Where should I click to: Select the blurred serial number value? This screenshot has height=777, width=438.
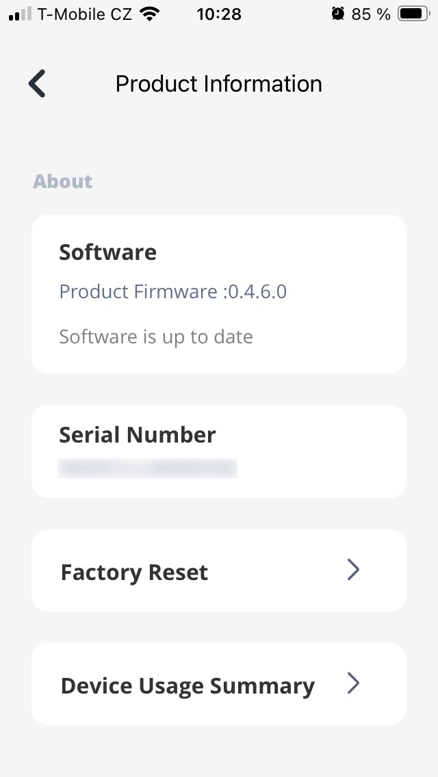148,469
